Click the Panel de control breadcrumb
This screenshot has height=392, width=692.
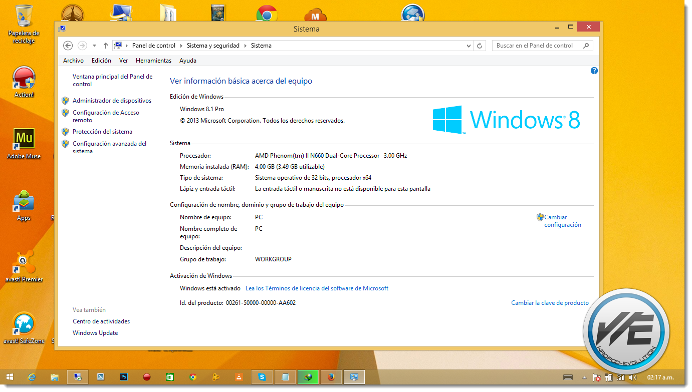coord(154,46)
